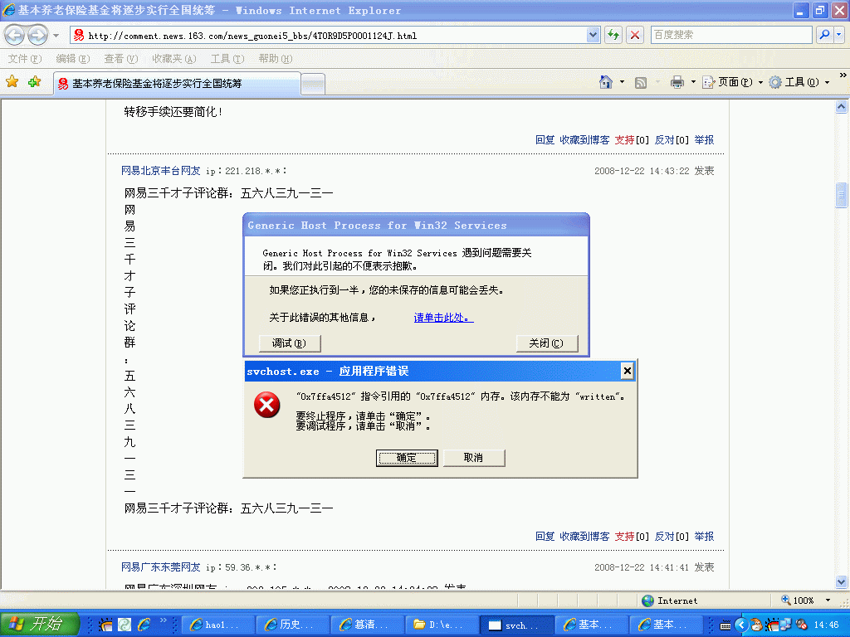Open the 帮助(H) menu
The height and width of the screenshot is (637, 850).
(x=276, y=59)
